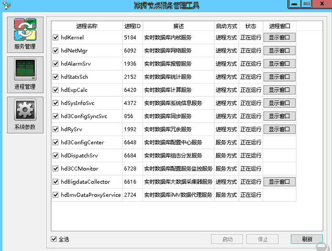Click description 实时数据库内核服务
The image size is (332, 251).
(x=168, y=37)
